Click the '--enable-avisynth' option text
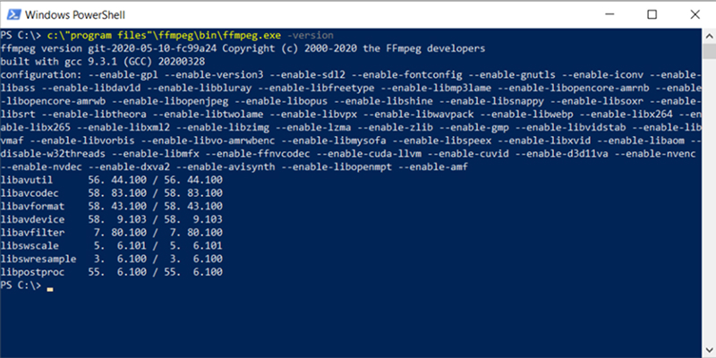Viewport: 716px width, 358px height. point(226,167)
